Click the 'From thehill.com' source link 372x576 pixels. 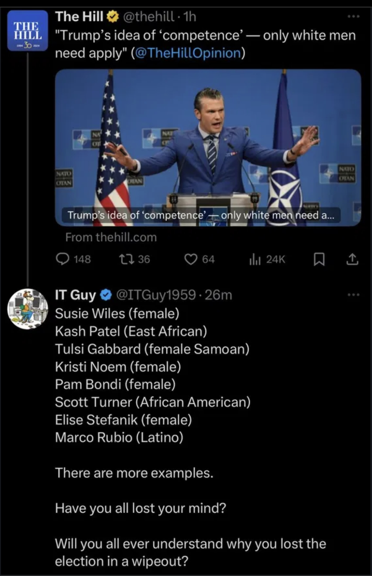(x=111, y=237)
